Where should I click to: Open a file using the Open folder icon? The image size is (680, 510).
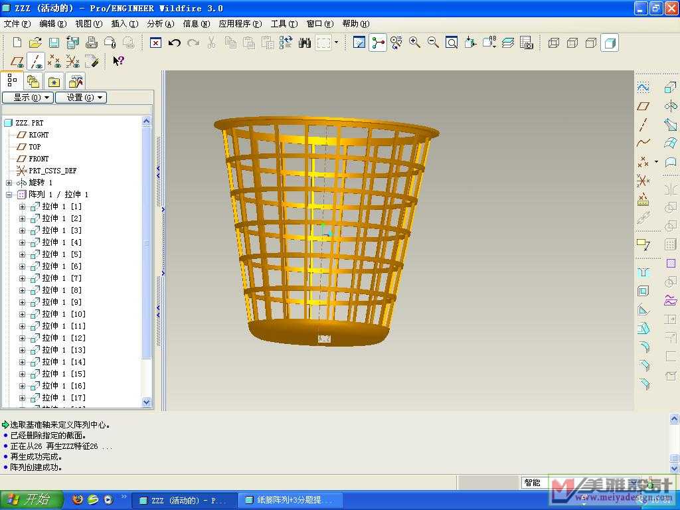[x=35, y=42]
